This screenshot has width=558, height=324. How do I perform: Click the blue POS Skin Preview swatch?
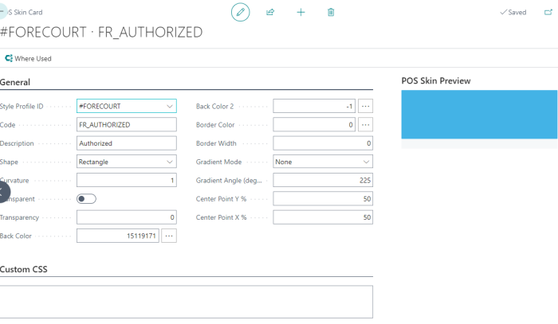tap(479, 115)
